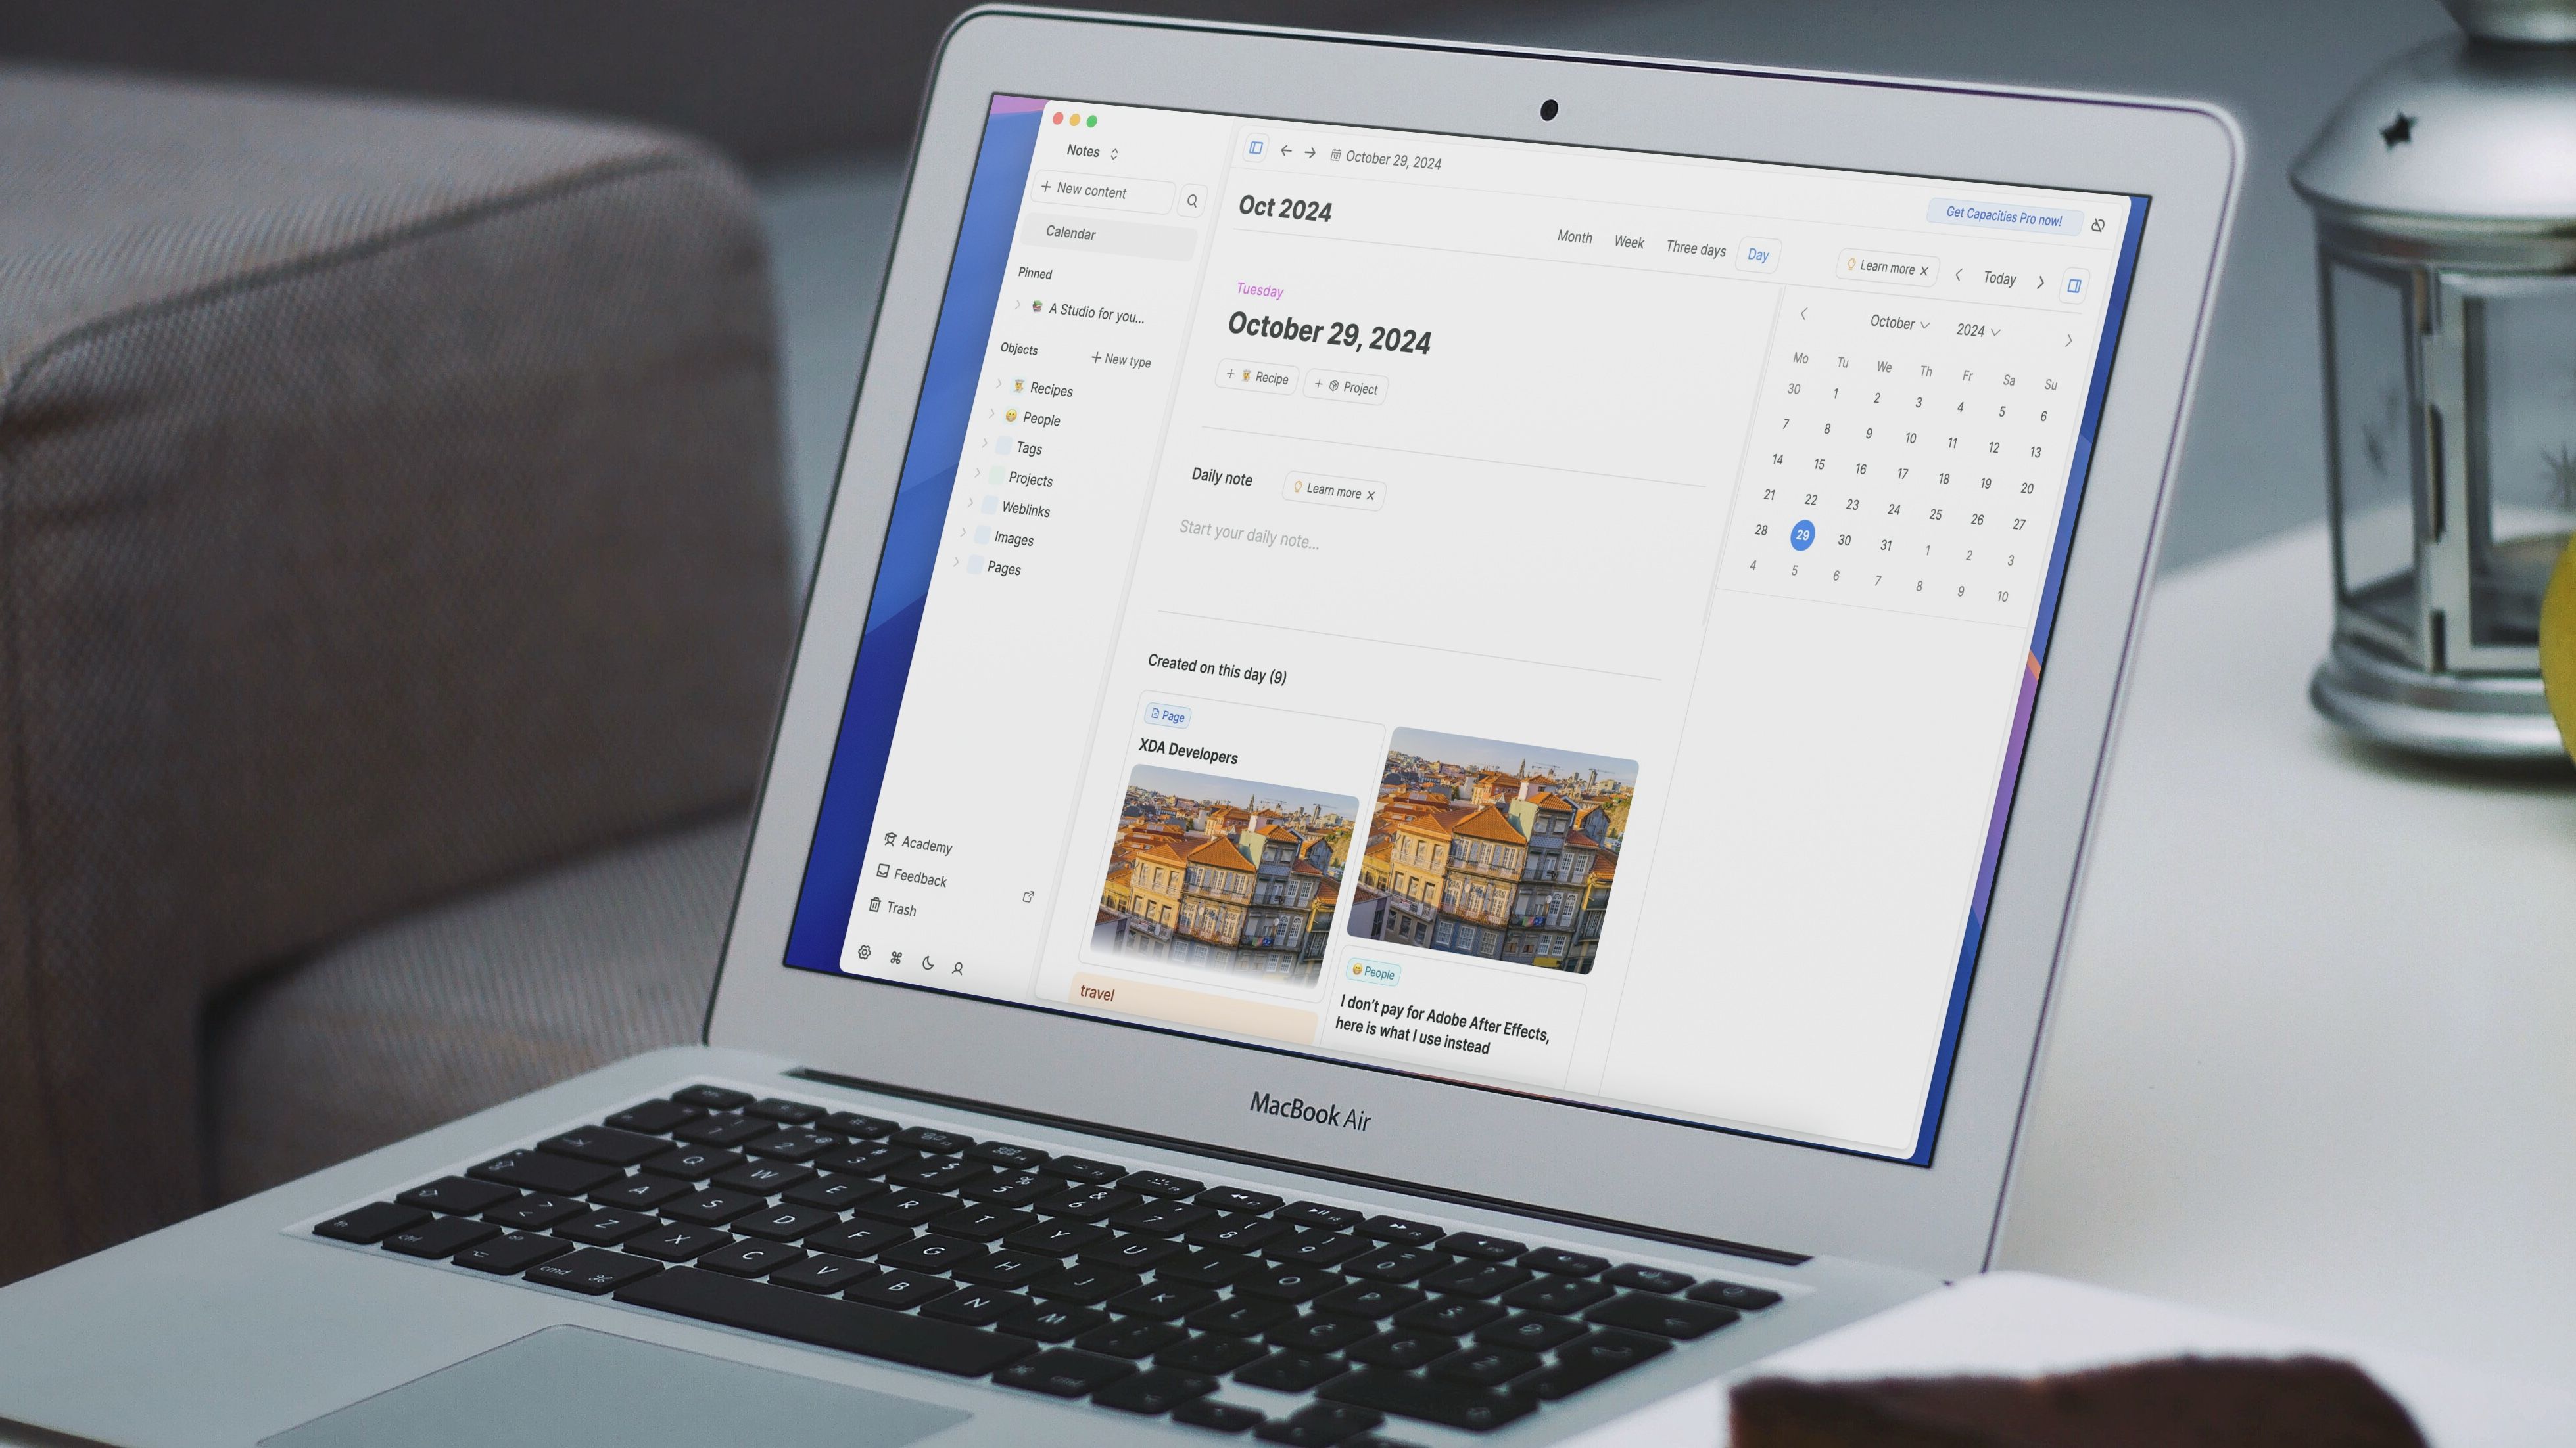
Task: Click the Calendar icon in sidebar
Action: [x=1068, y=233]
